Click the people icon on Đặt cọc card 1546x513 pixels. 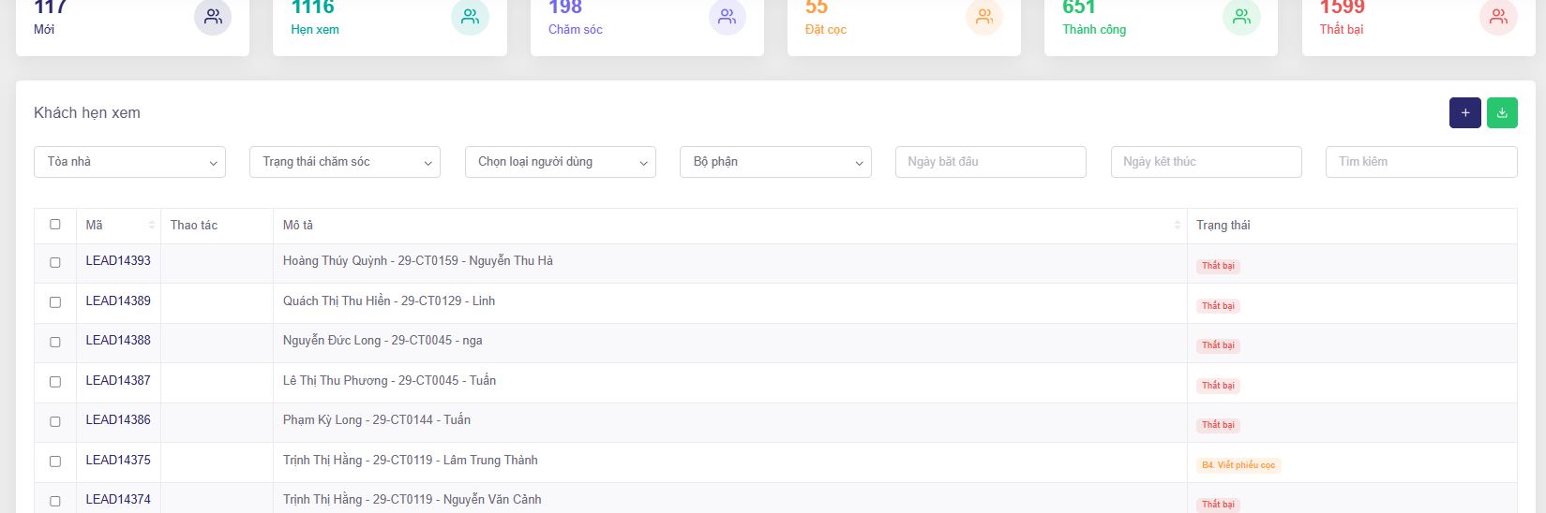coord(983,17)
